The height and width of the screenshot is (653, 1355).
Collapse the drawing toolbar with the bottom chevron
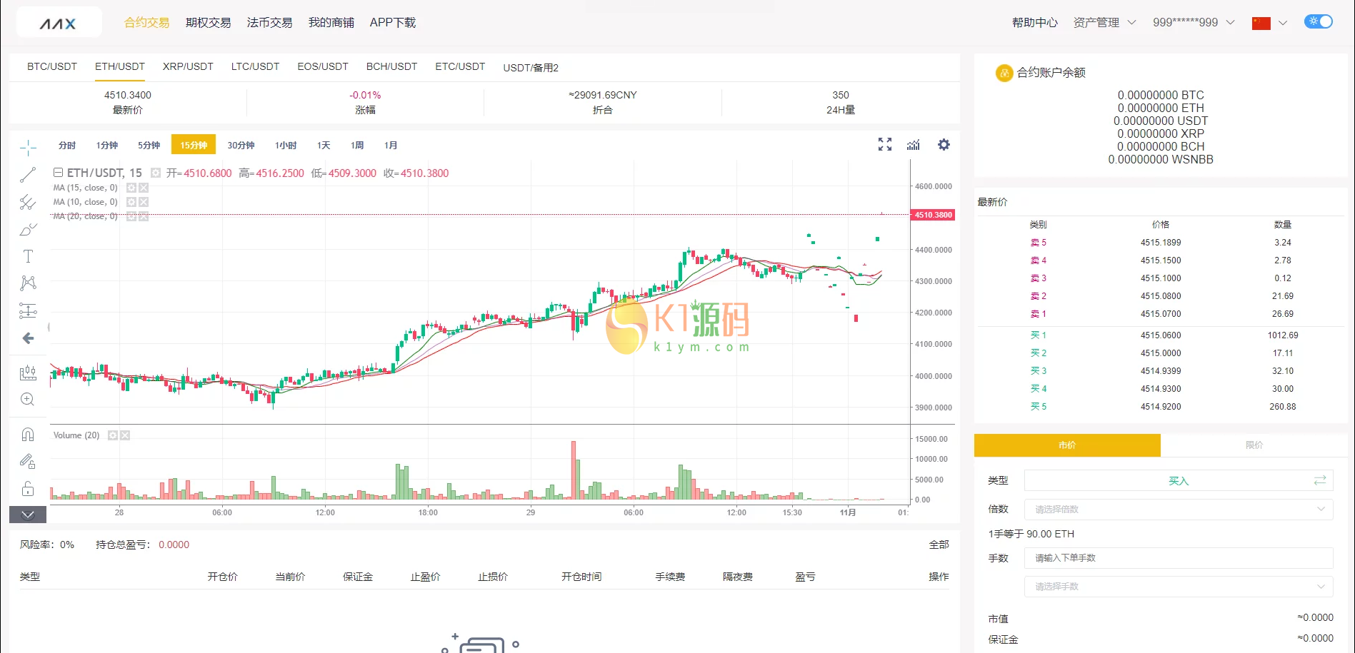28,515
